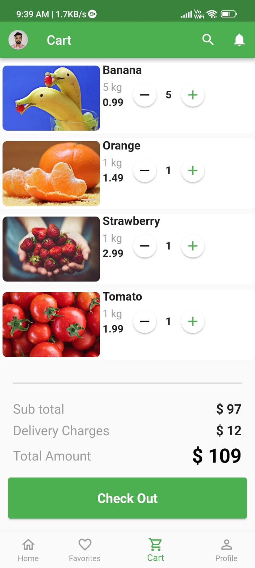Go to the Home tab
This screenshot has height=568, width=255.
coord(28,550)
